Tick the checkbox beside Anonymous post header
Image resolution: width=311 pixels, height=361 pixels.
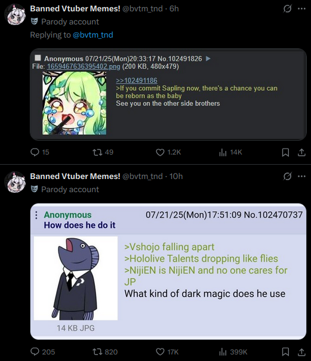[x=38, y=57]
